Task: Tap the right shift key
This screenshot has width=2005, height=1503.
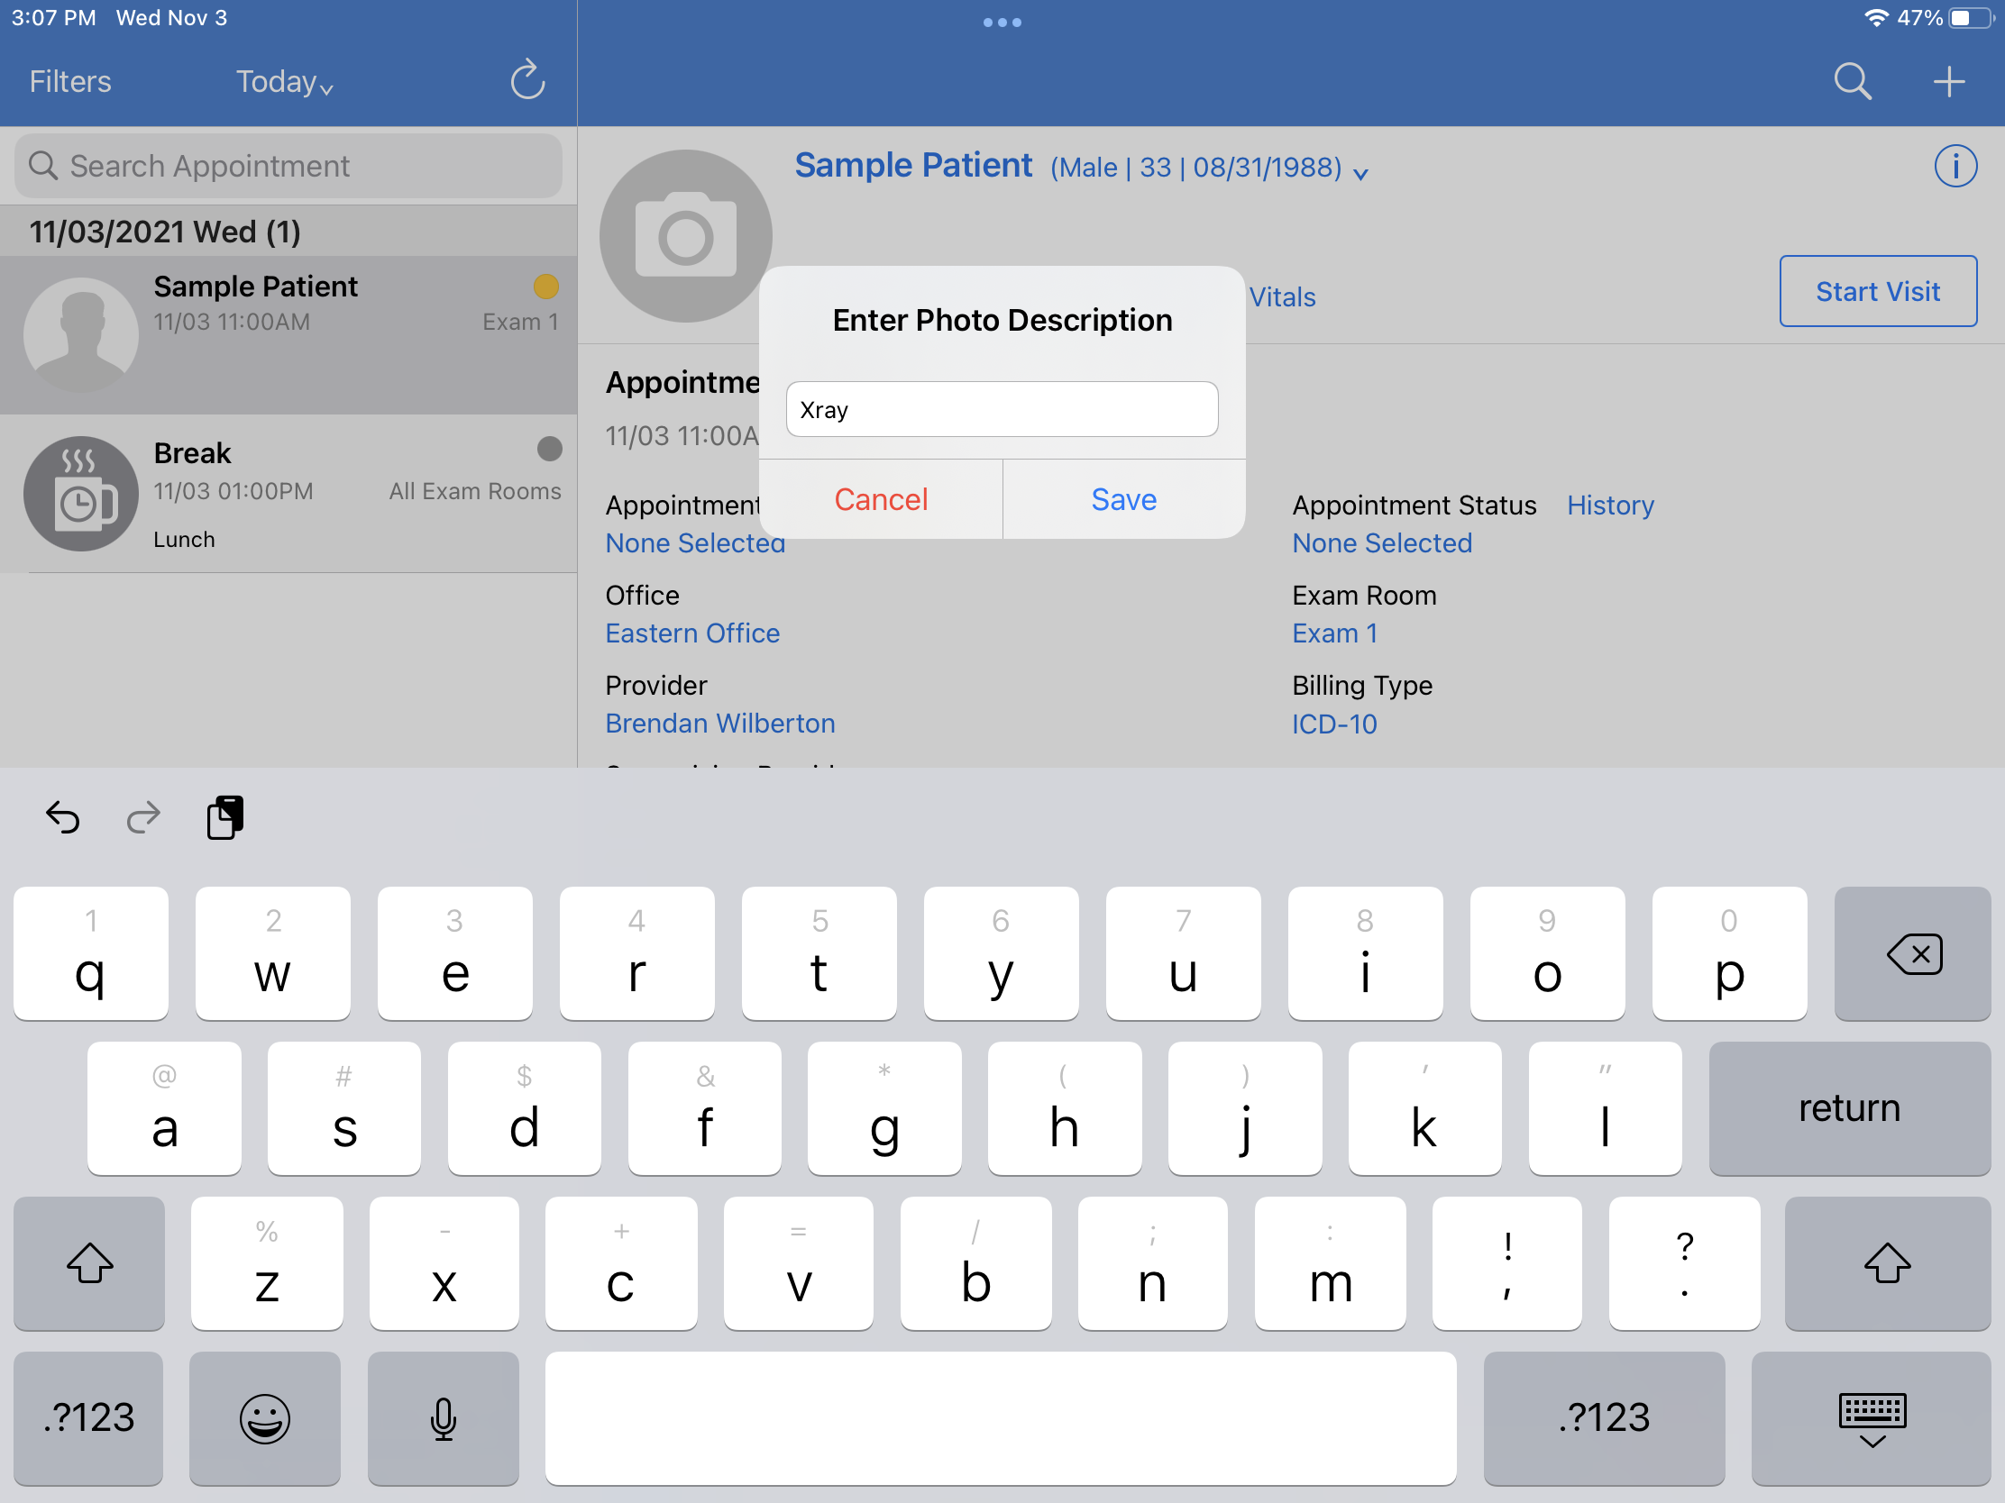Action: coord(1887,1263)
